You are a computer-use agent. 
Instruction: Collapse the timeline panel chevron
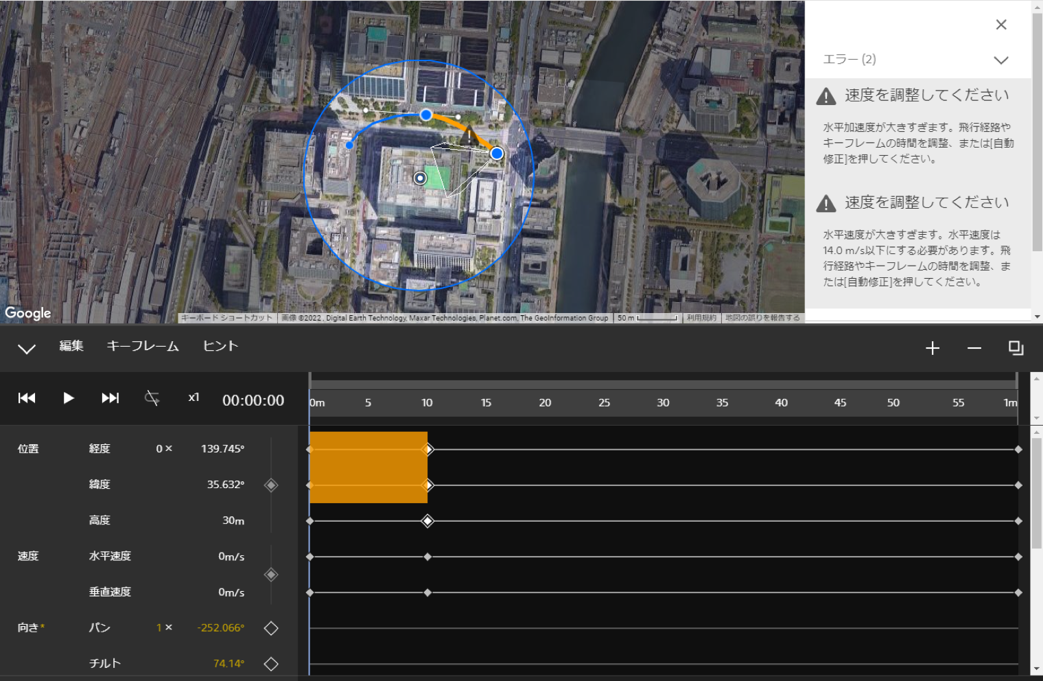pyautogui.click(x=27, y=349)
